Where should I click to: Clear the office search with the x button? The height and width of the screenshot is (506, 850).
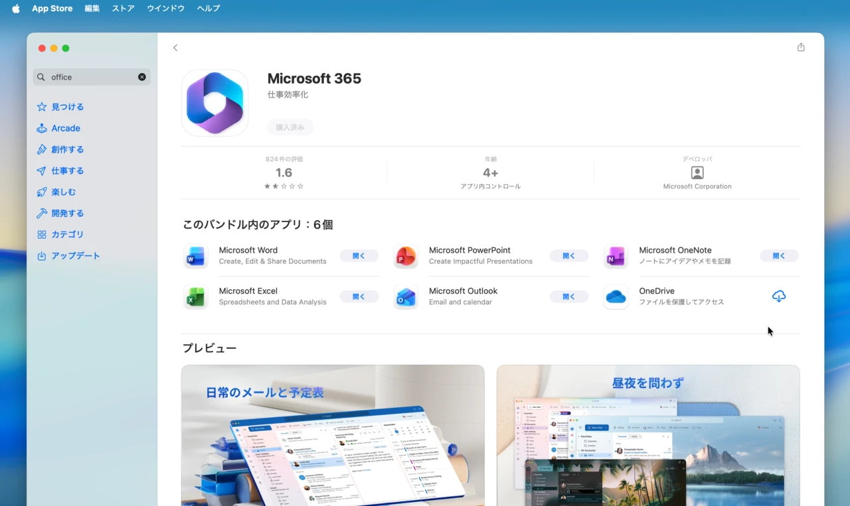pos(141,76)
